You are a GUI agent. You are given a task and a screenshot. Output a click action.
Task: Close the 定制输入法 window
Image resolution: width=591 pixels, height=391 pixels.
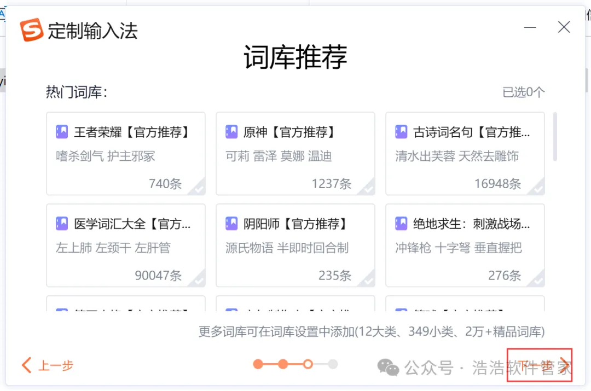coord(564,27)
